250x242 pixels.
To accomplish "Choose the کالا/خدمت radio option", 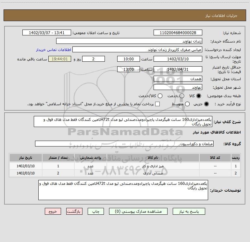I will click(x=159, y=96).
